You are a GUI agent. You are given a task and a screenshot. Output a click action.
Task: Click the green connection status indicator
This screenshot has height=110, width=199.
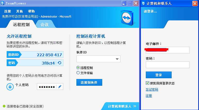pos(4,106)
